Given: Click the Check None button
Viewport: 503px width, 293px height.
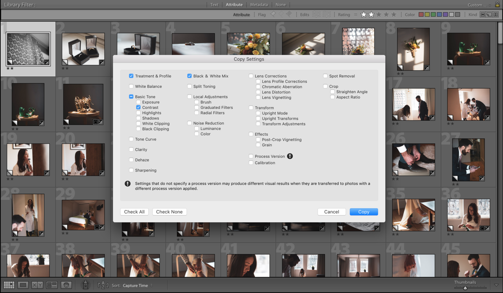Looking at the screenshot, I should click(x=169, y=212).
